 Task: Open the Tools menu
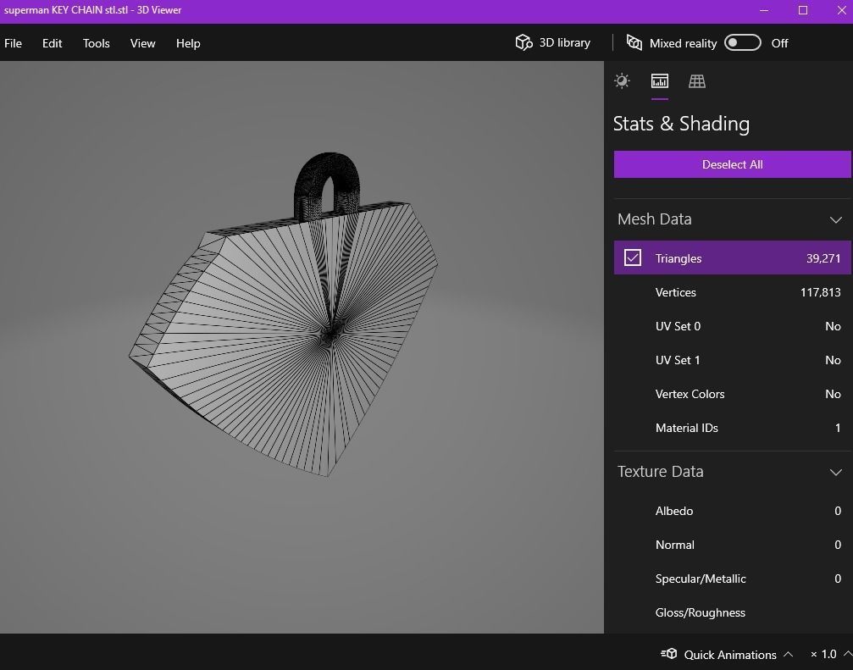tap(97, 43)
